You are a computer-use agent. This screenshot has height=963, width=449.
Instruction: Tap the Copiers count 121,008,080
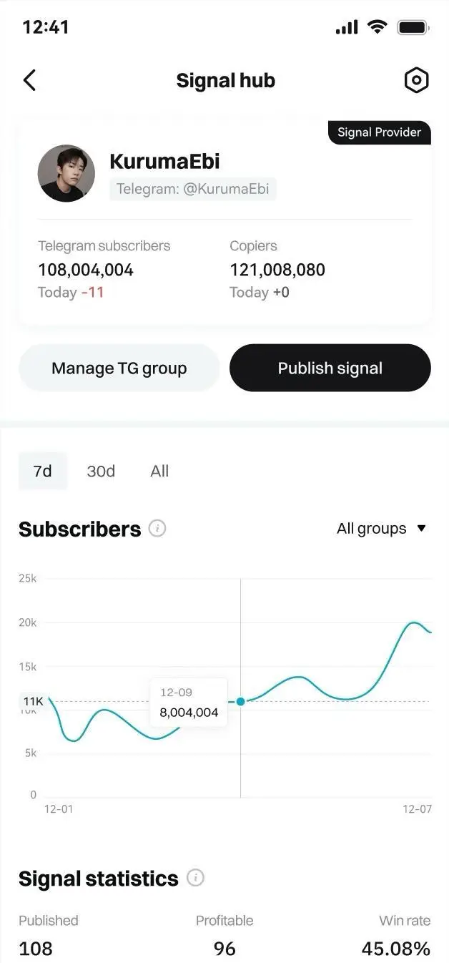coord(277,270)
